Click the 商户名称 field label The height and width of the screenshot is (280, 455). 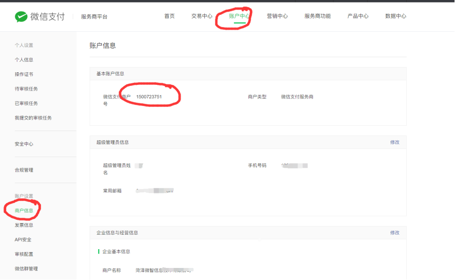(x=112, y=270)
